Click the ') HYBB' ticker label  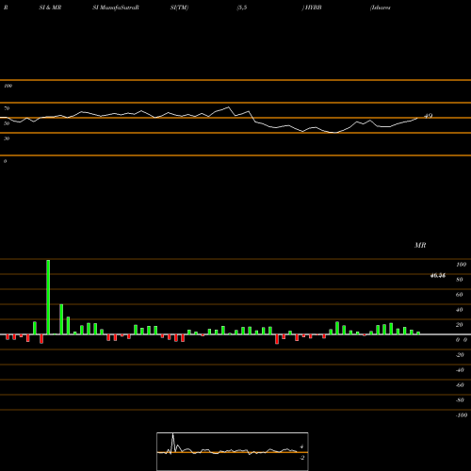(312, 8)
